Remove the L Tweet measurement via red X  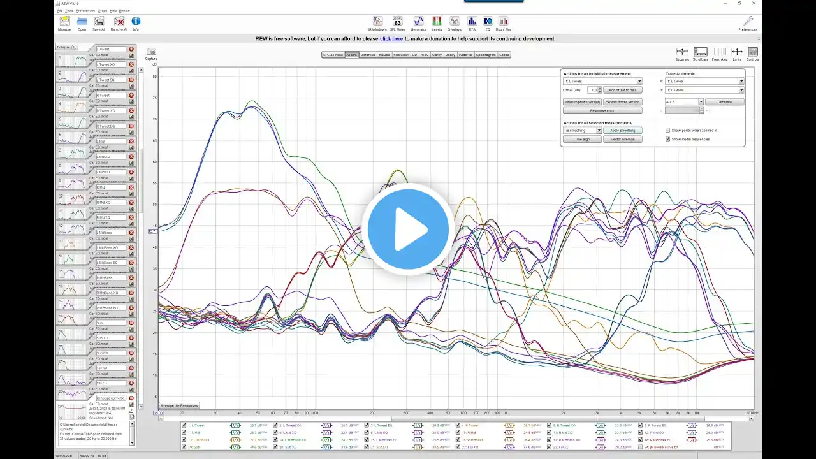tap(131, 49)
